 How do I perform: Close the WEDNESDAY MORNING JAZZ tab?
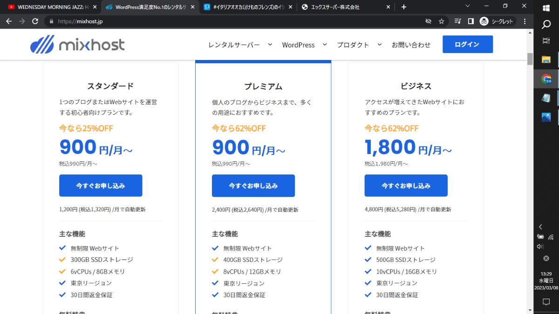[x=95, y=7]
